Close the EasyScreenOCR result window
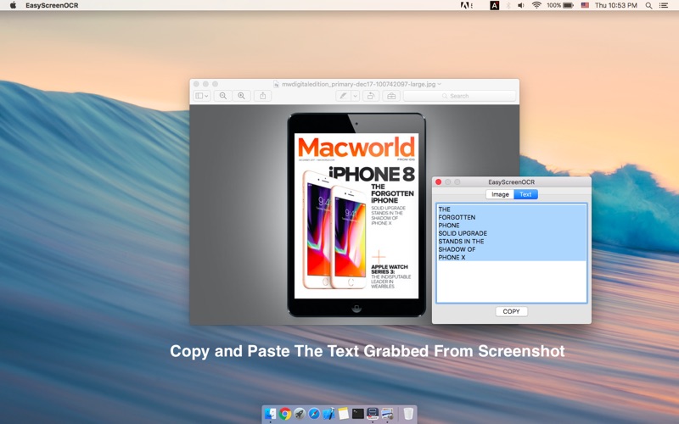679x424 pixels. [x=438, y=182]
